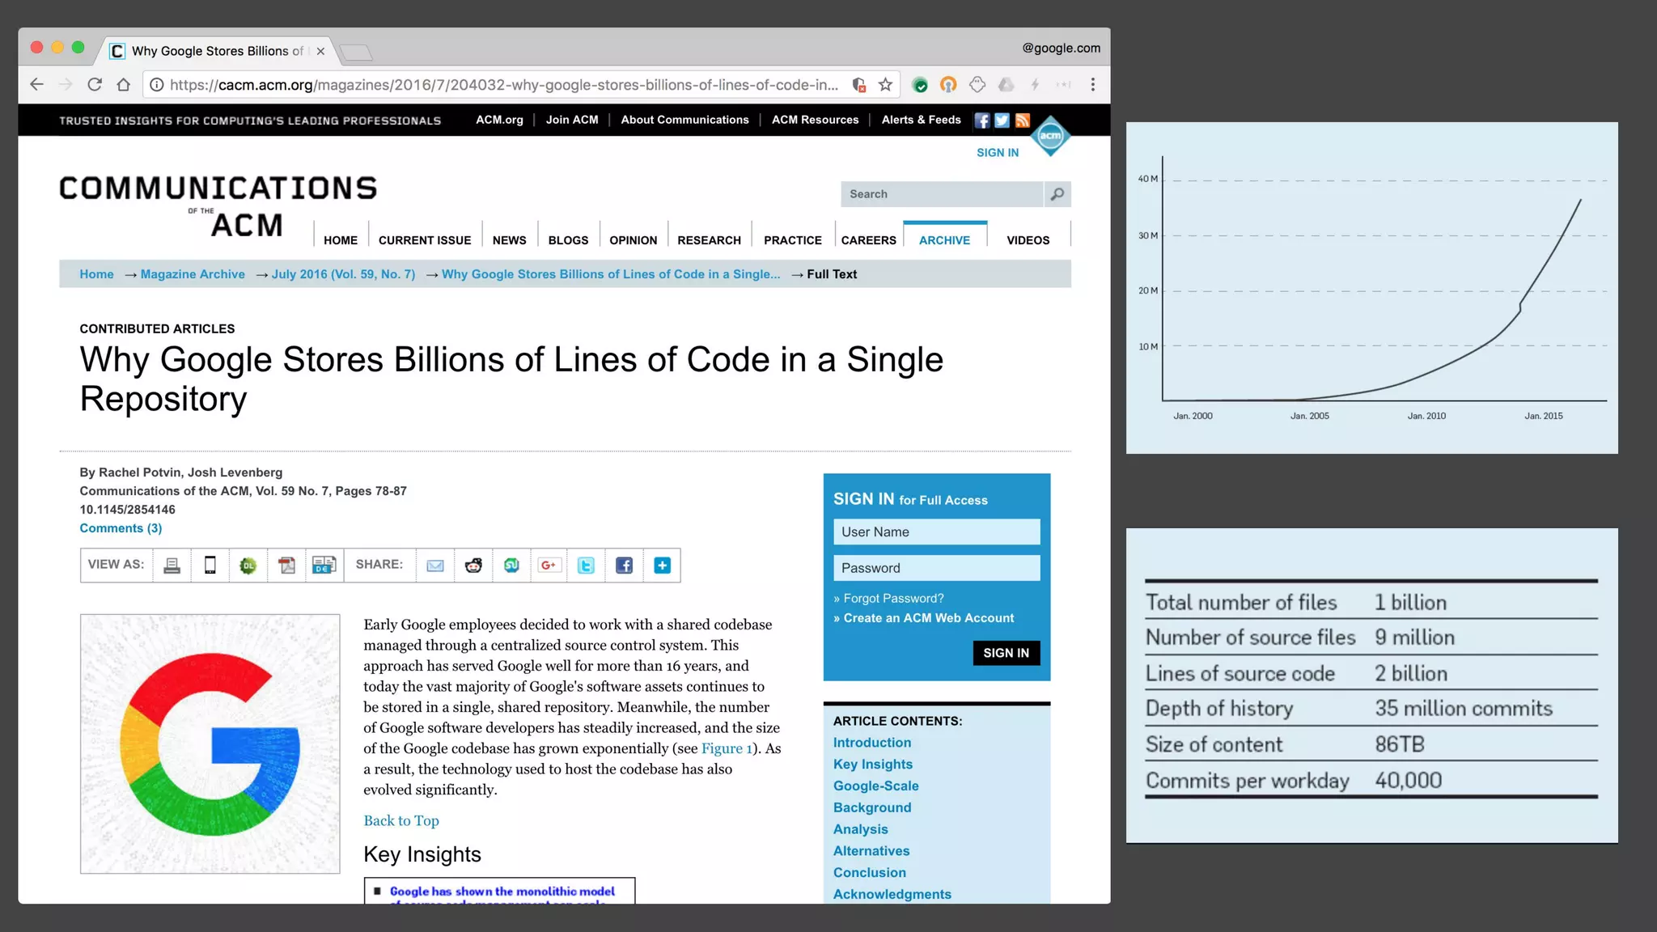Click the search magnifier button
The image size is (1657, 932).
pos(1057,194)
